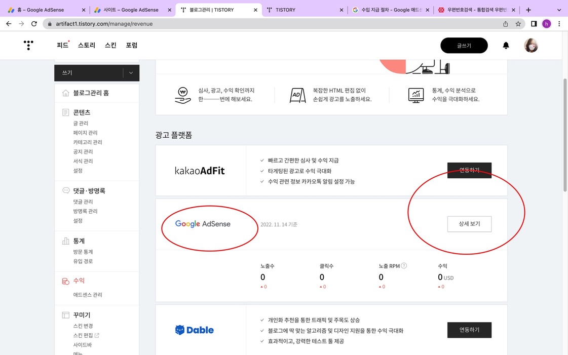Open the 포럼 menu

[132, 45]
